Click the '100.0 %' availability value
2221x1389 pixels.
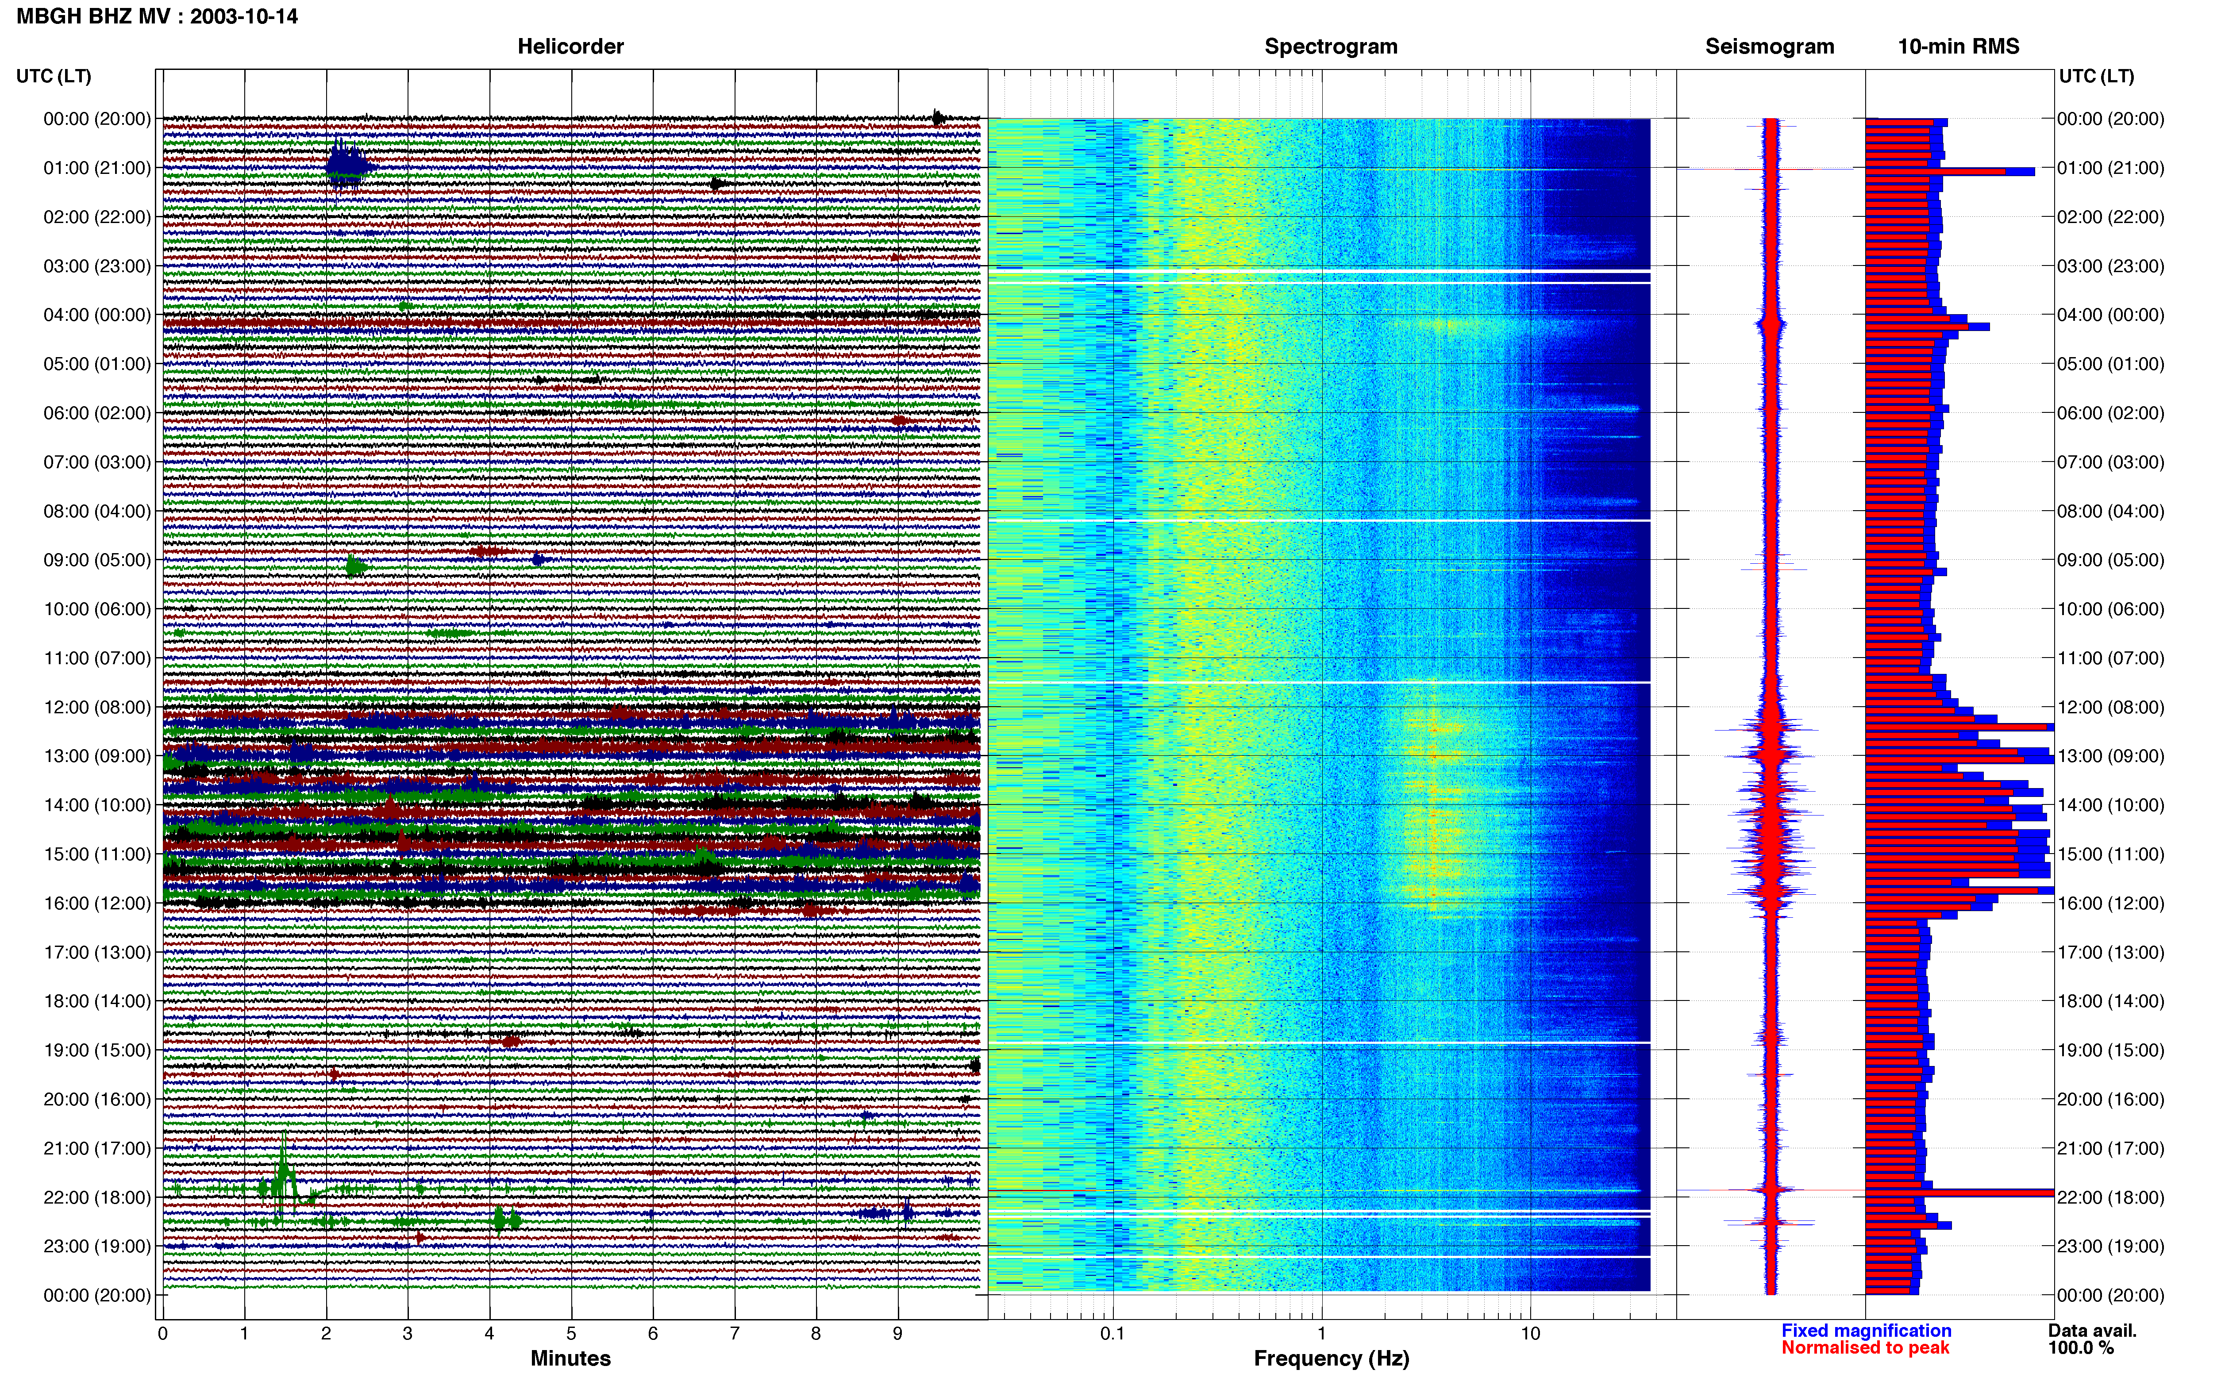[2080, 1348]
